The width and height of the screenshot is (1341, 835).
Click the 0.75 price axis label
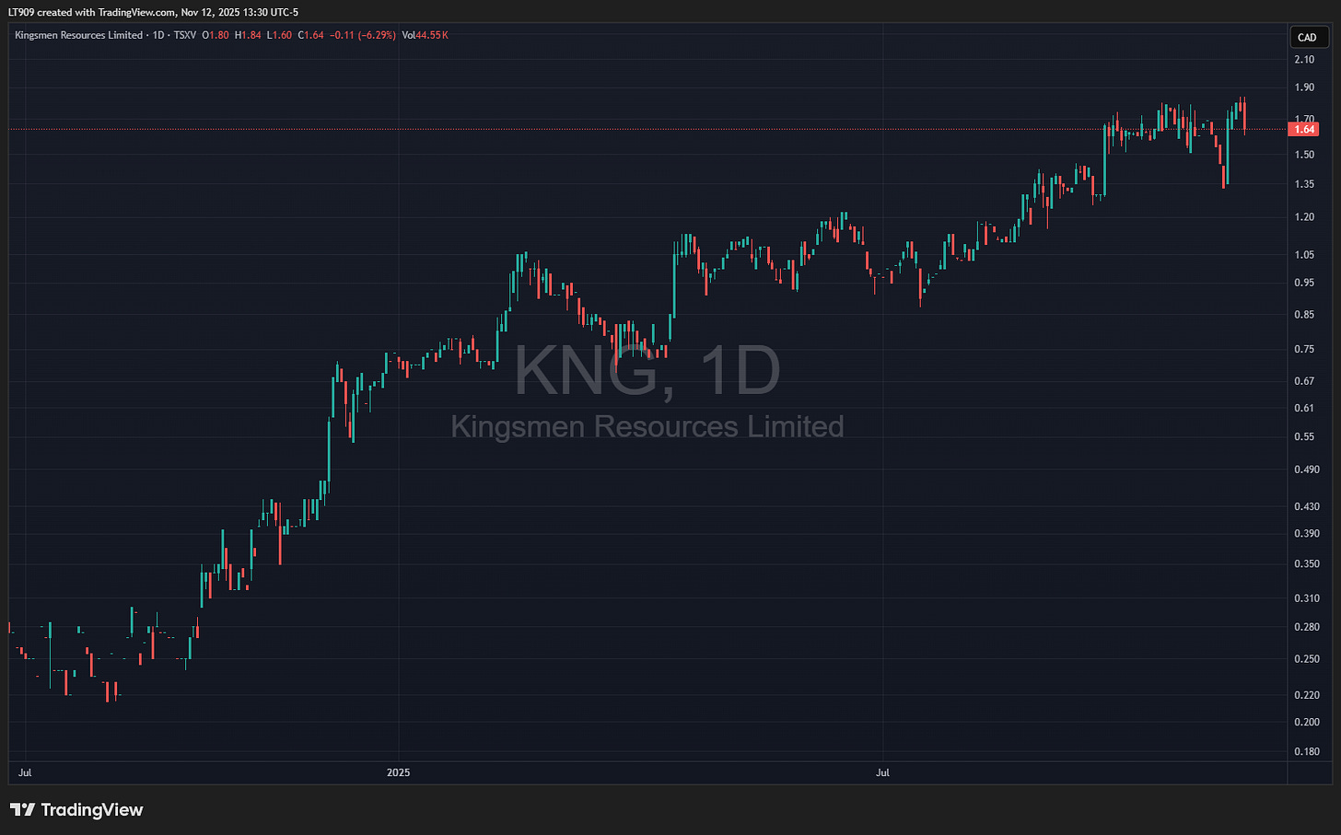[1304, 349]
